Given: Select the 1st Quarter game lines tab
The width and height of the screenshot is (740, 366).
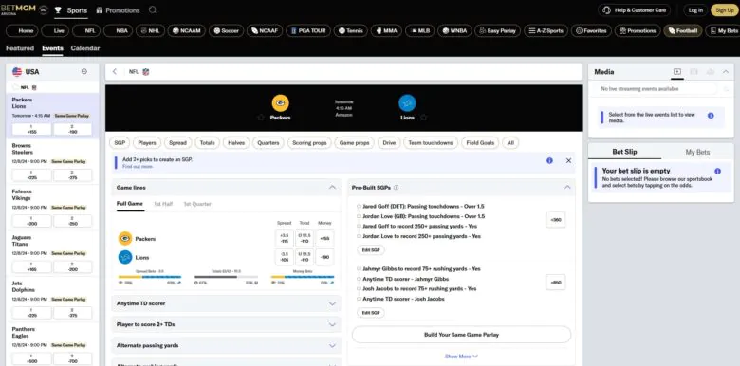Looking at the screenshot, I should [x=197, y=204].
